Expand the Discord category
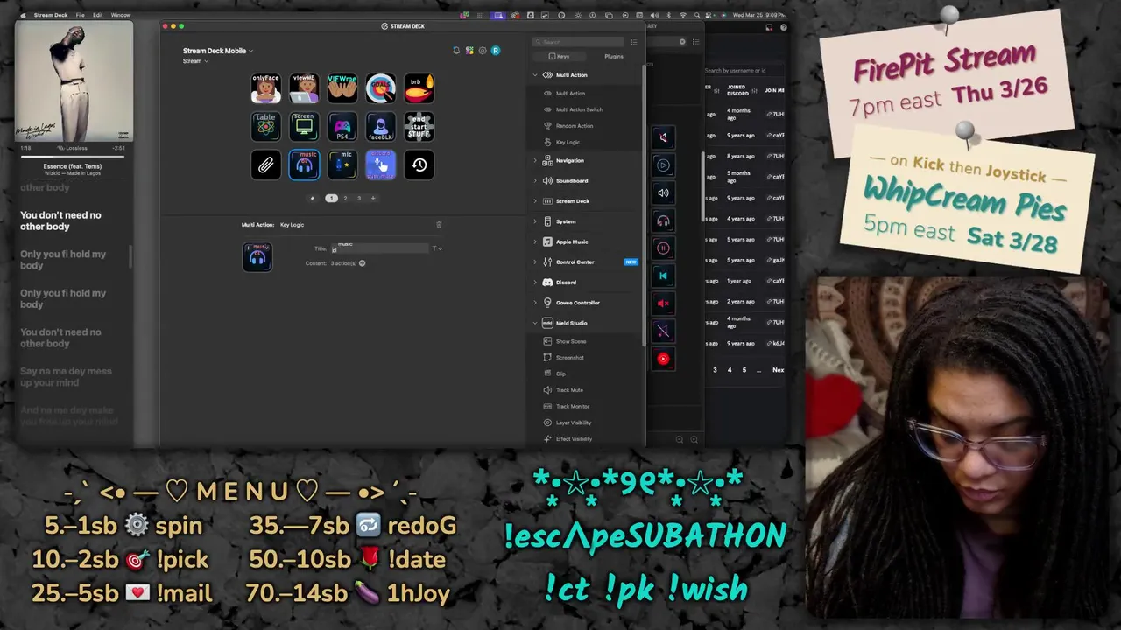The width and height of the screenshot is (1121, 630). pyautogui.click(x=535, y=283)
